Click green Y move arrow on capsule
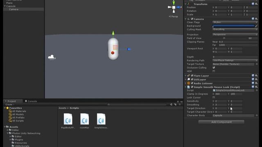 113,33
